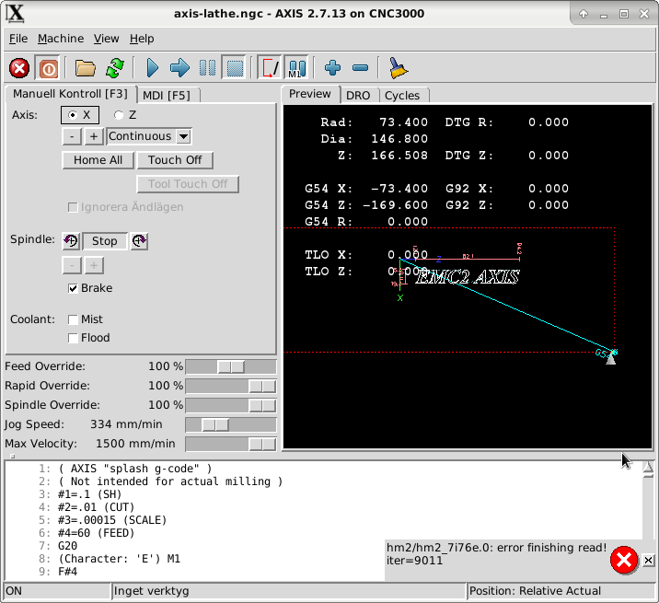
Task: Zoom in the preview
Action: pyautogui.click(x=332, y=68)
